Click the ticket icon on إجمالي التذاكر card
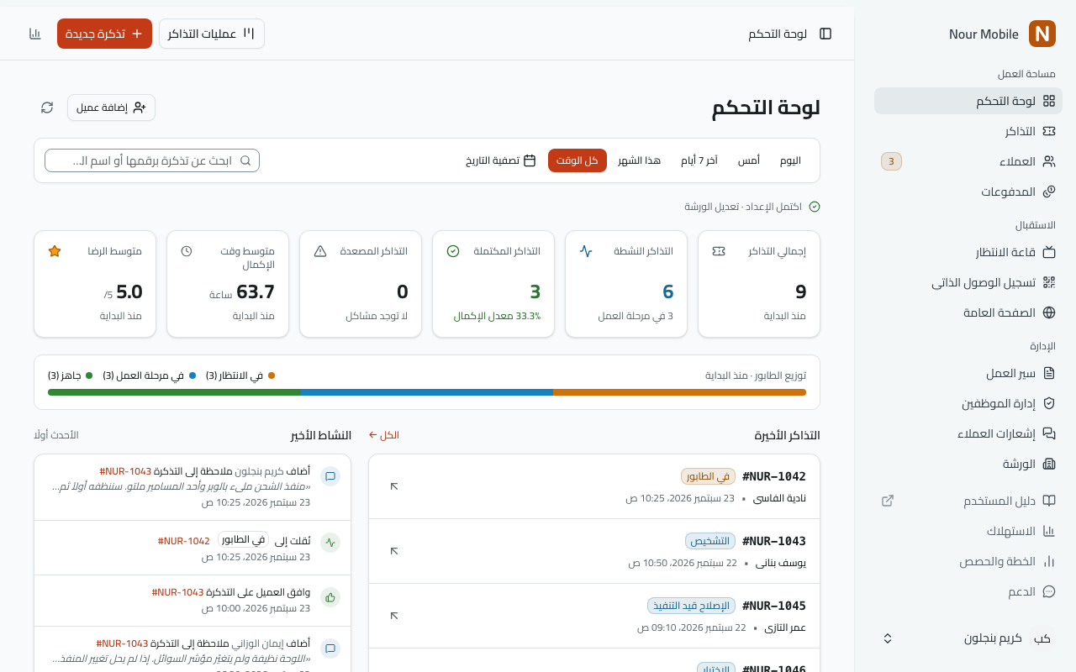The image size is (1076, 672). [719, 251]
